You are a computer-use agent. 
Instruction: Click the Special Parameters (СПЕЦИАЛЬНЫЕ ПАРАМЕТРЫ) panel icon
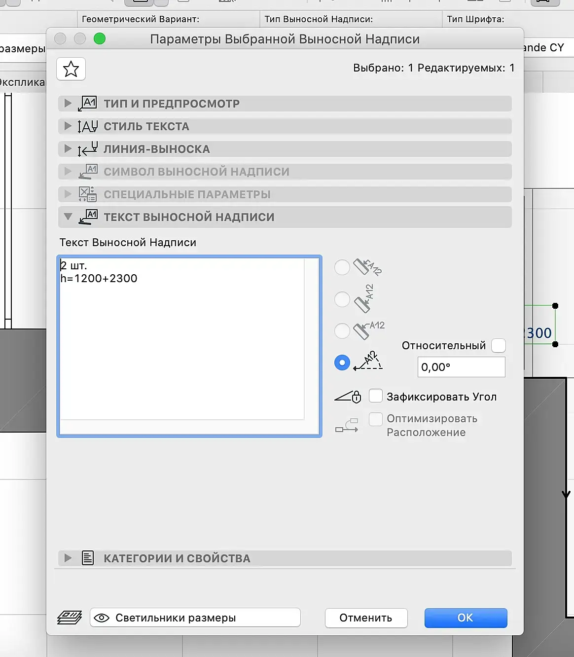pyautogui.click(x=88, y=194)
